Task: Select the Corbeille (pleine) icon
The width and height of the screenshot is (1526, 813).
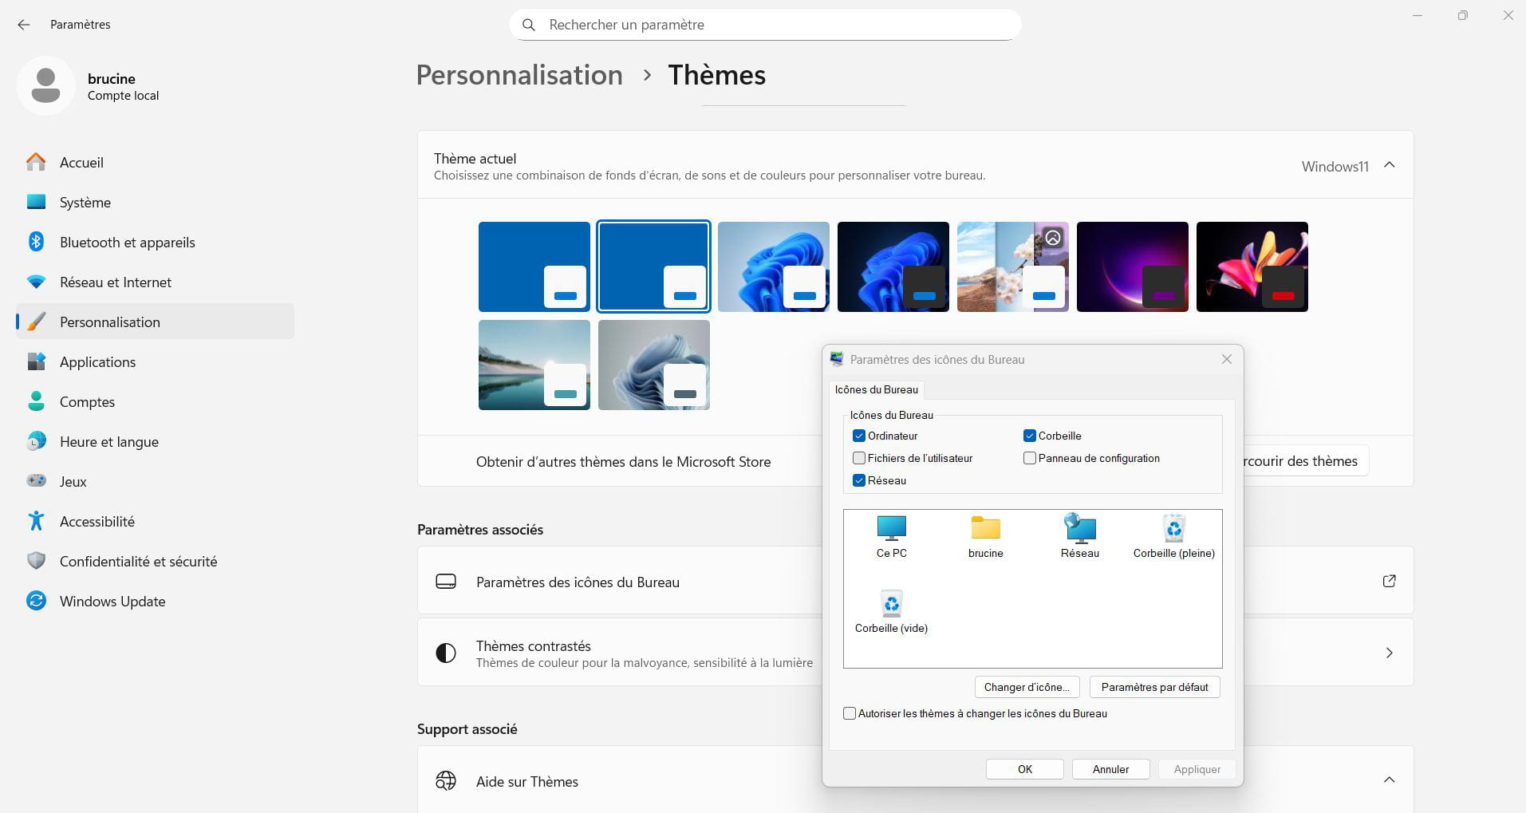Action: tap(1173, 535)
